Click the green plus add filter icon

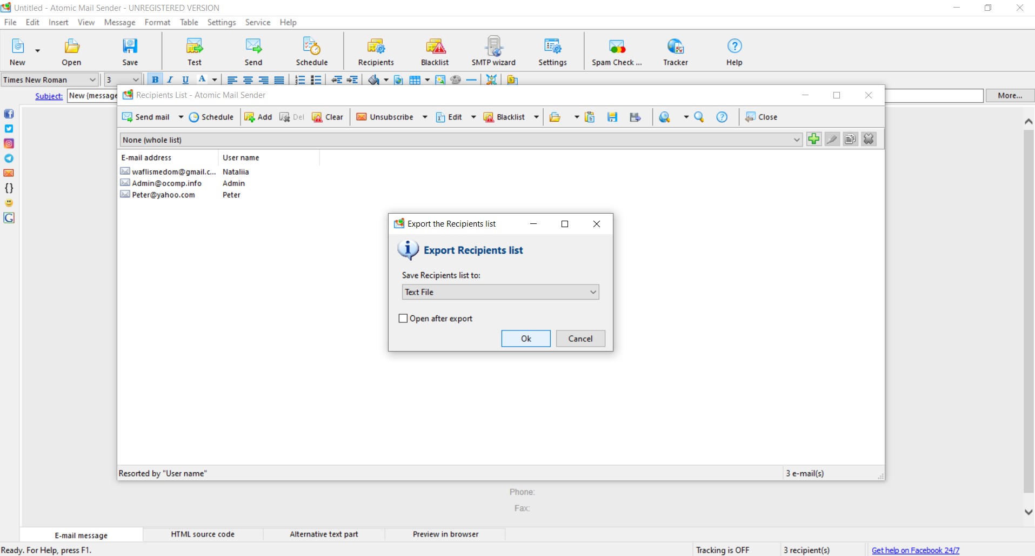[x=814, y=139]
